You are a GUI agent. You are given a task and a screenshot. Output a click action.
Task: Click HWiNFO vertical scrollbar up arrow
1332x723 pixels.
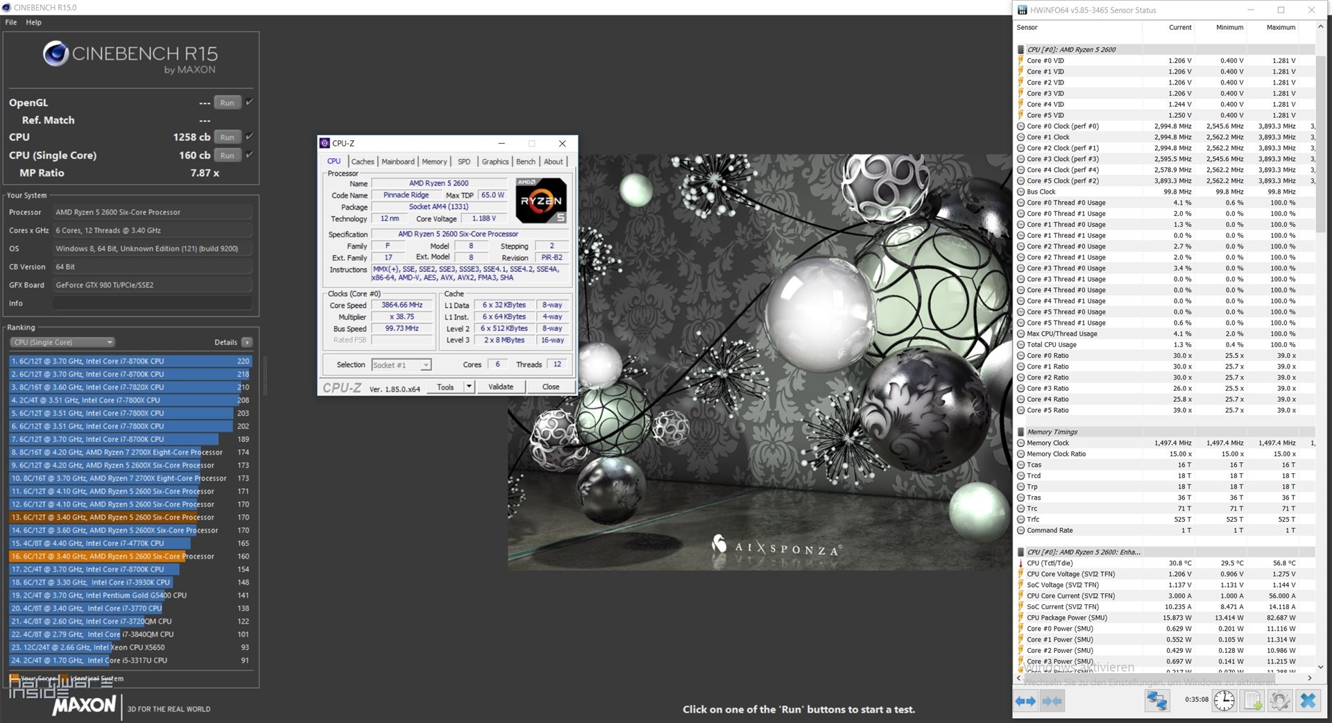pyautogui.click(x=1320, y=27)
